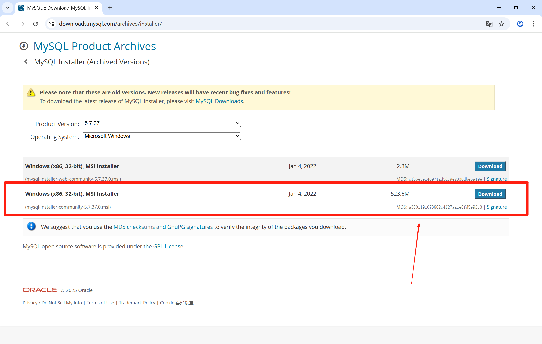The image size is (542, 344).
Task: Click the browser back arrow
Action: (8, 24)
